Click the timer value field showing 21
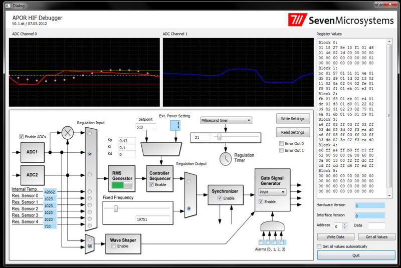The height and width of the screenshot is (268, 401). click(x=202, y=137)
